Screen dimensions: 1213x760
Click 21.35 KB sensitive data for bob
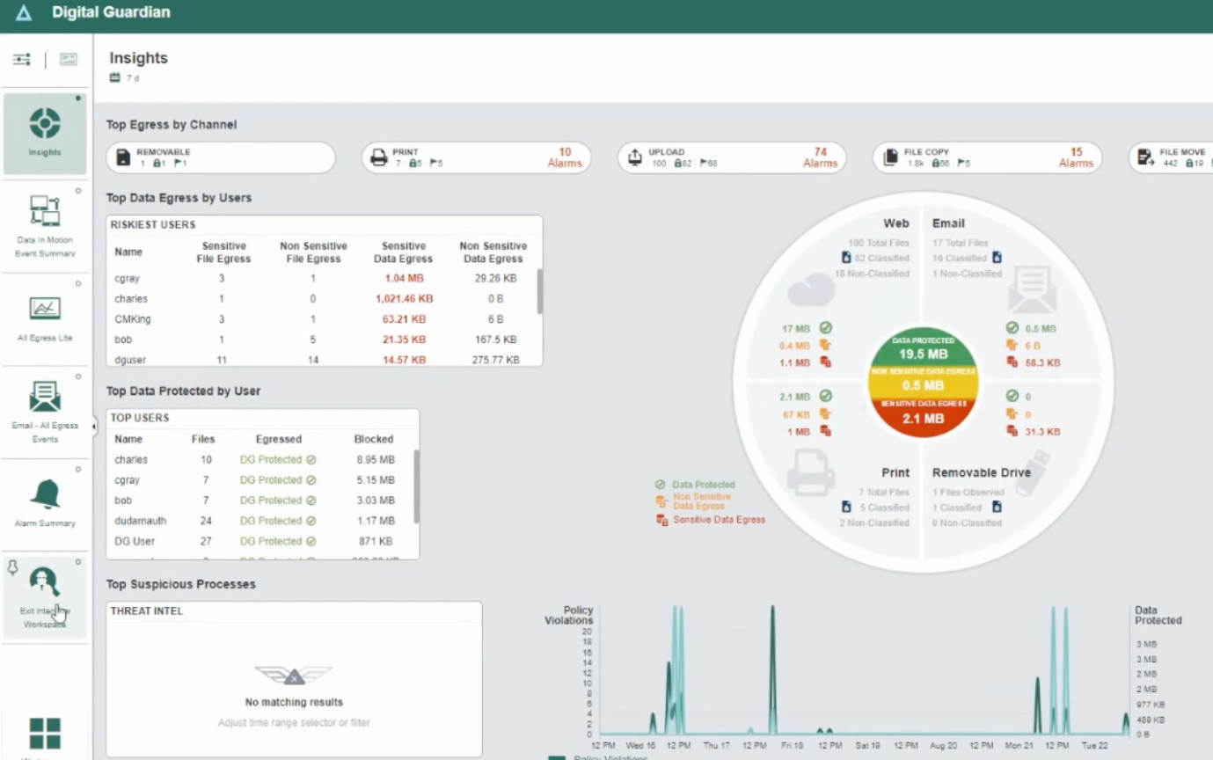404,340
